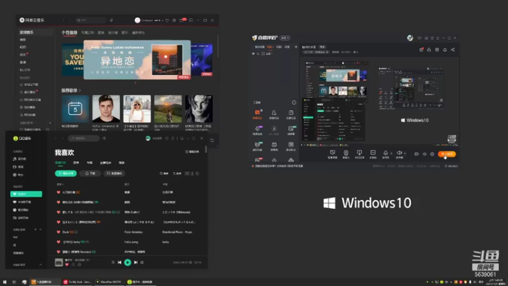The height and width of the screenshot is (286, 508).
Task: Open the arrow next to the 直播伴侣 microphone
Action: [391, 153]
